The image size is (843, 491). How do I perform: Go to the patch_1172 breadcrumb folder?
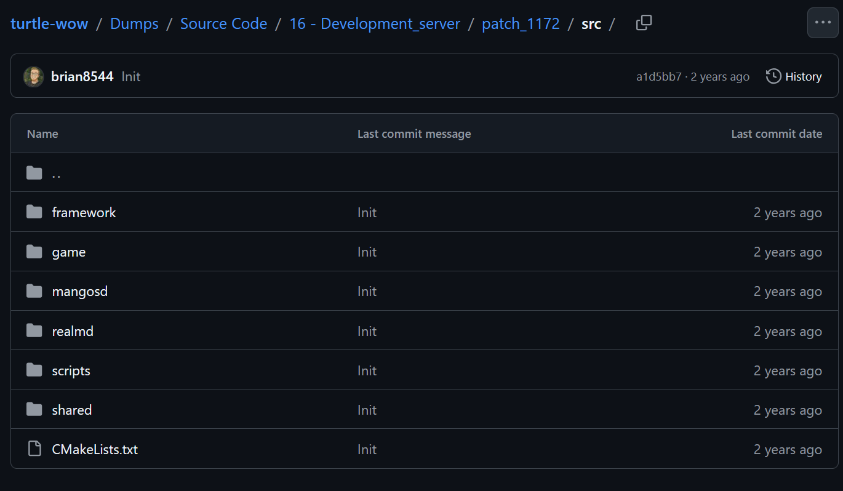(x=521, y=24)
